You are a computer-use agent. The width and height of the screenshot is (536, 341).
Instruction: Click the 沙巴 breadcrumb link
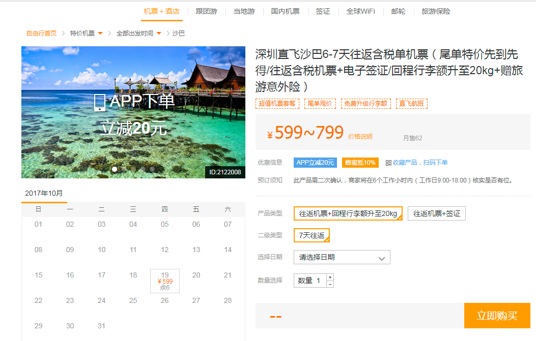click(179, 34)
